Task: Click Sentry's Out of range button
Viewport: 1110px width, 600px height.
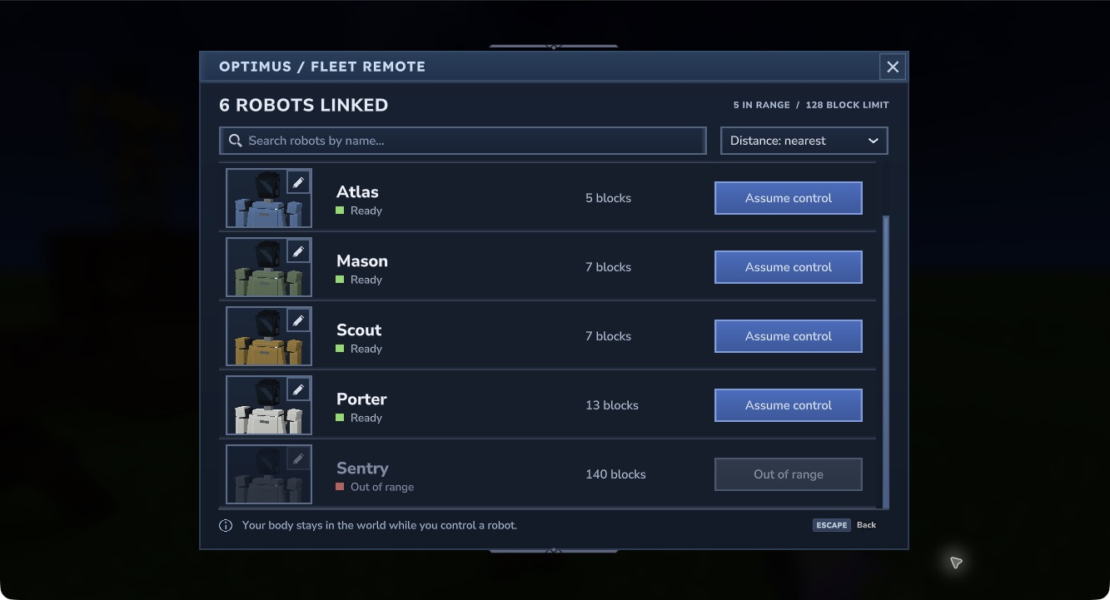Action: click(789, 474)
